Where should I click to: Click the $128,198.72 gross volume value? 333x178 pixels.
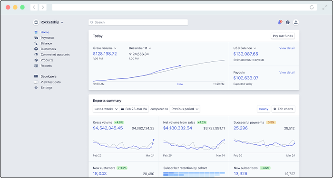pos(105,54)
